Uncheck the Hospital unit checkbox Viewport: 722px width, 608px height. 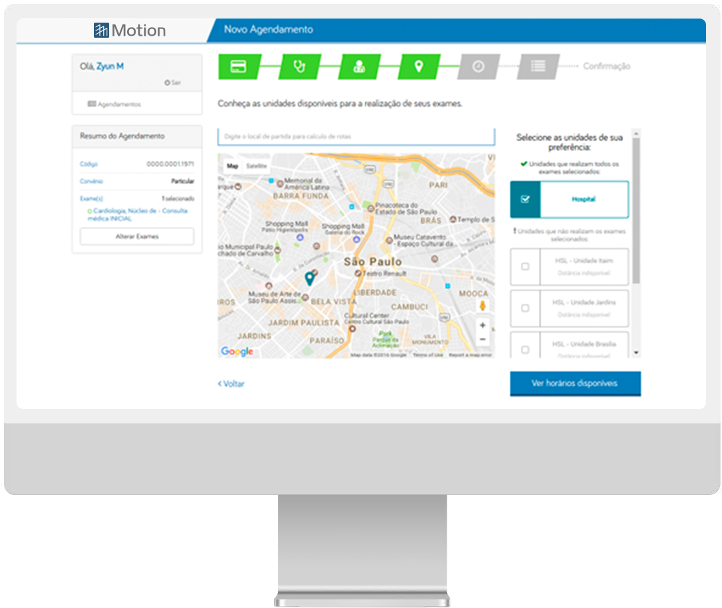pos(525,200)
